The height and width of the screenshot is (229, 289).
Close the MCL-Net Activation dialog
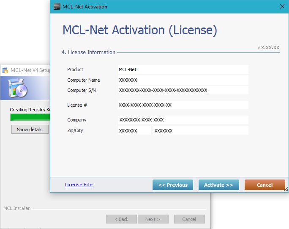282,7
